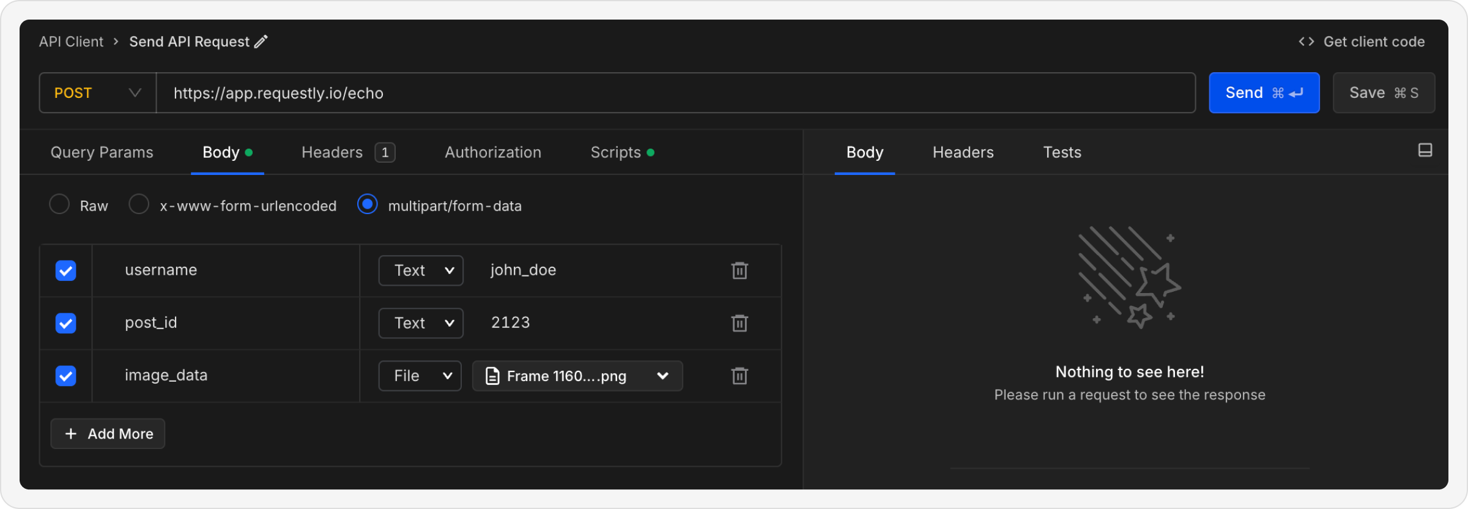Click the pencil icon to rename request
Viewport: 1468px width, 509px height.
[x=261, y=42]
